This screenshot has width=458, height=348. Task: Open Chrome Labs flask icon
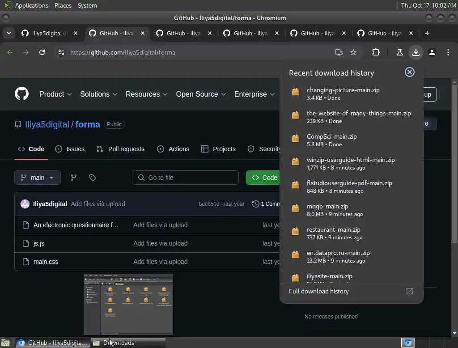399,52
